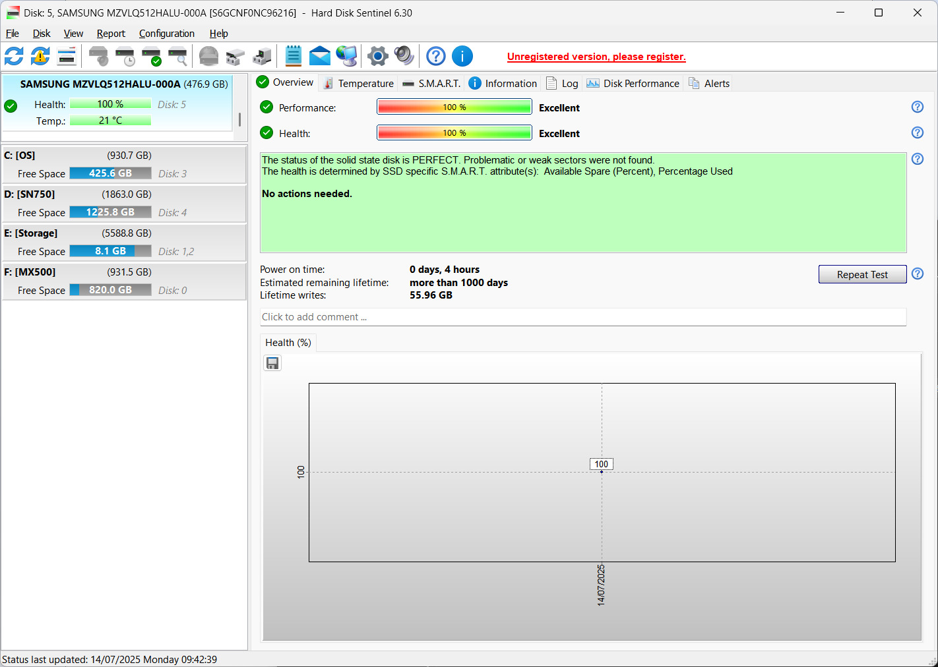Click the refresh with warning icon

pyautogui.click(x=40, y=57)
